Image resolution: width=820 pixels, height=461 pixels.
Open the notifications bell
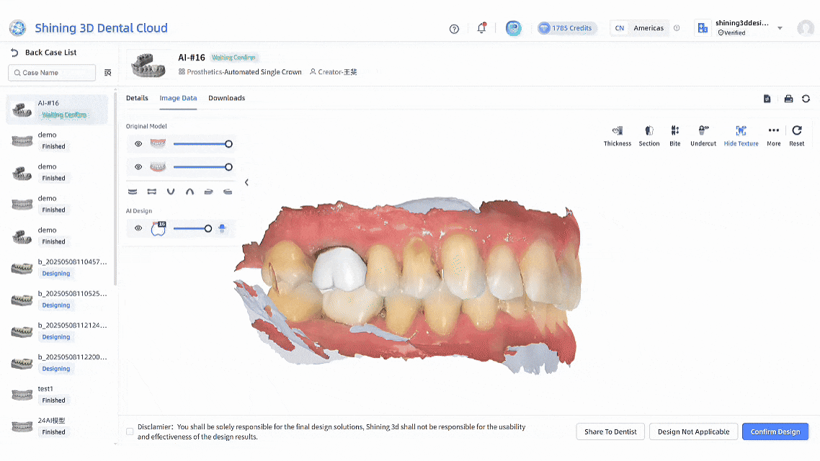[x=481, y=28]
